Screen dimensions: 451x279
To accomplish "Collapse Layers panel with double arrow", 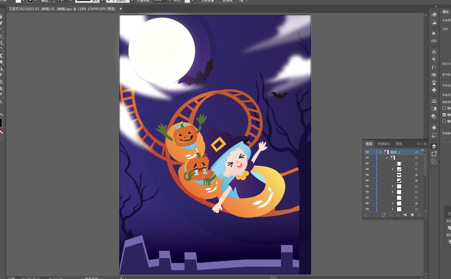I will tap(418, 144).
